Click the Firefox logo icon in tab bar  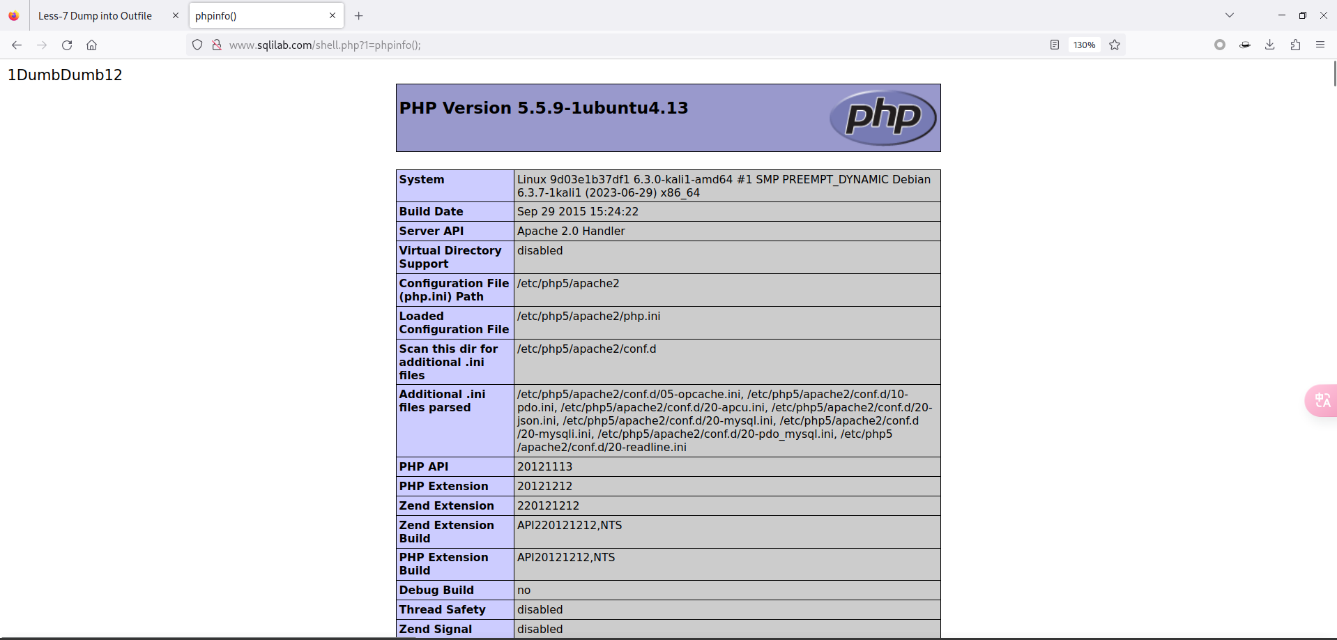tap(14, 15)
